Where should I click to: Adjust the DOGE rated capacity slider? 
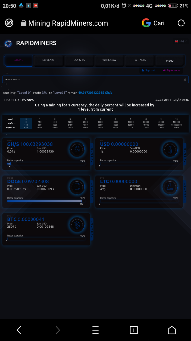tap(46, 201)
